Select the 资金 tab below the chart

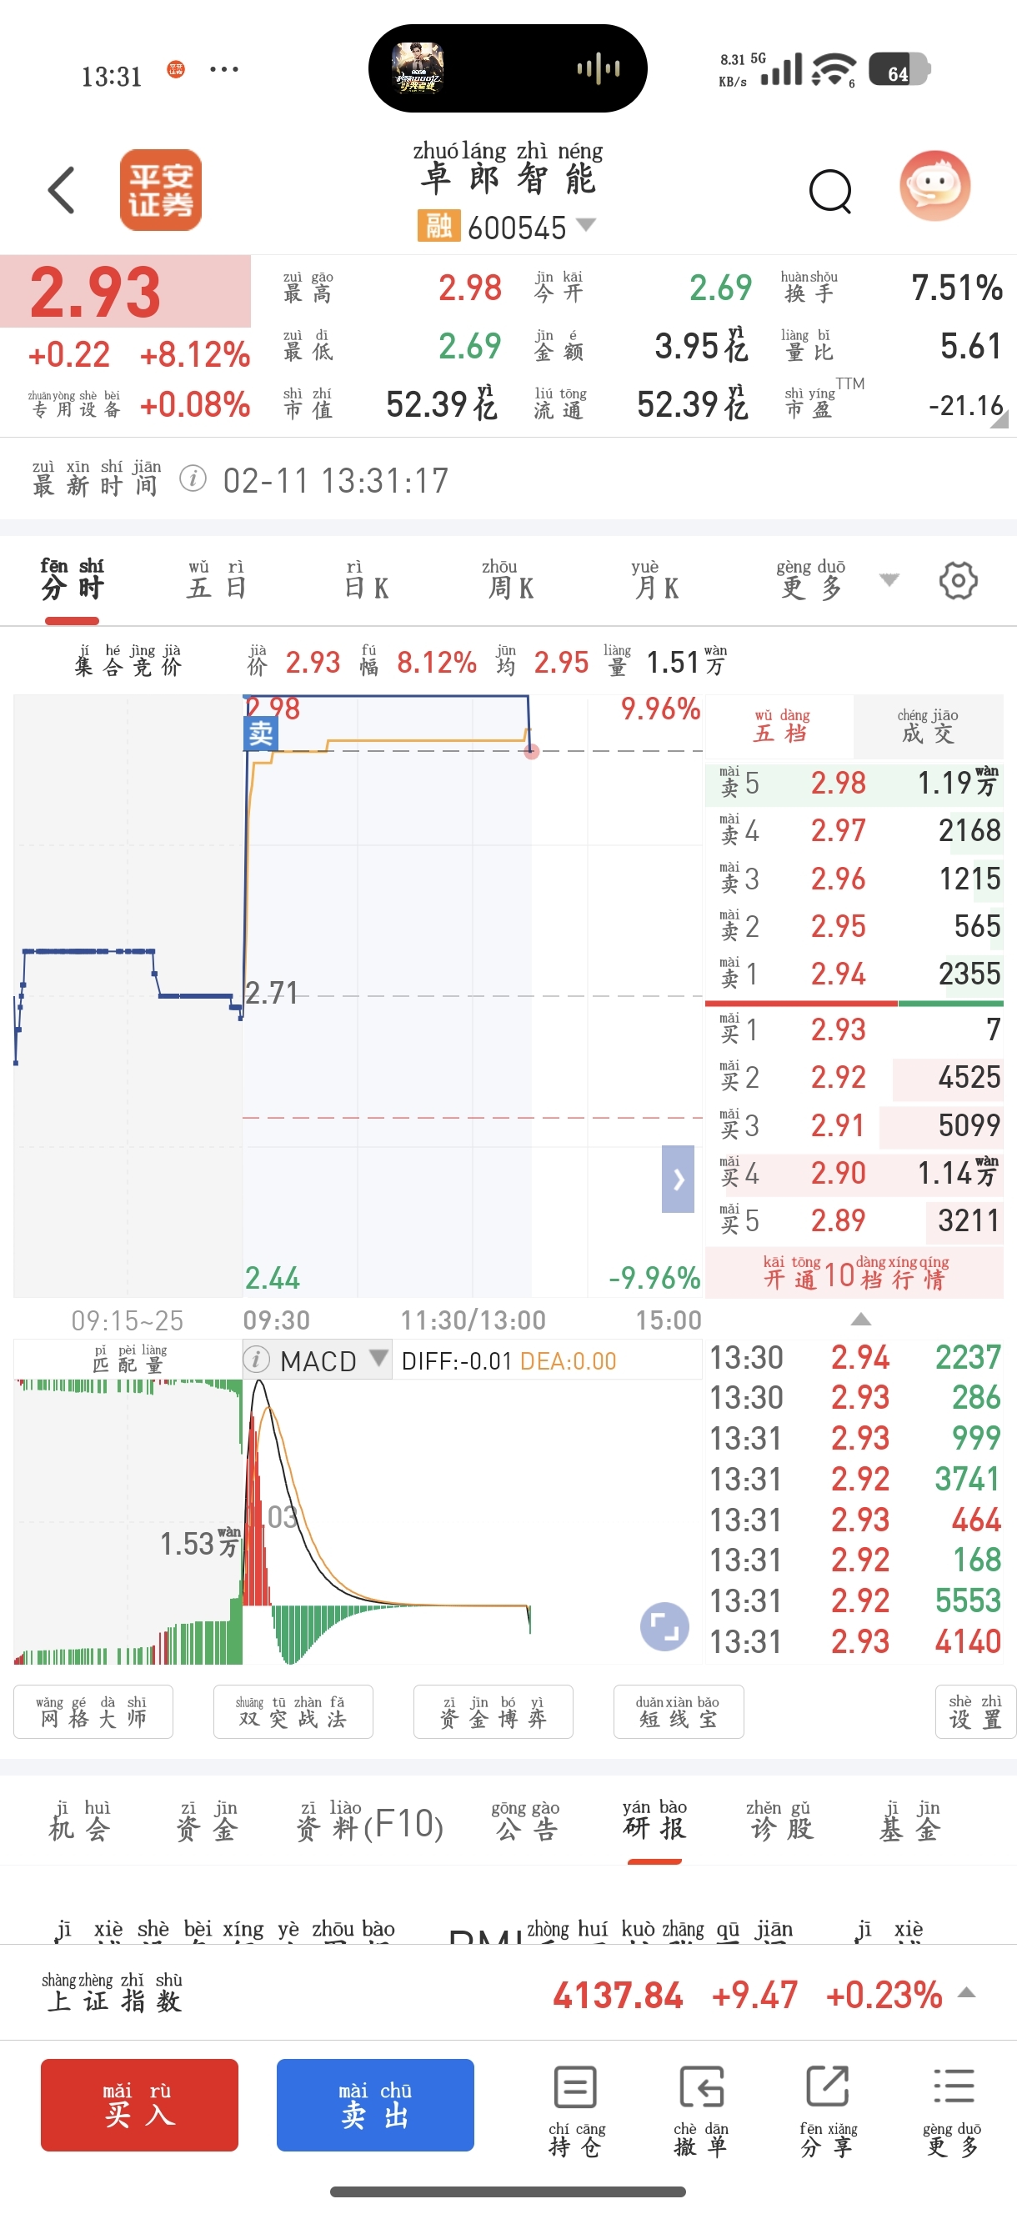(x=207, y=1821)
